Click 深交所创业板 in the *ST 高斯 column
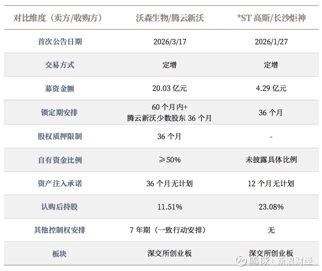 tap(271, 253)
